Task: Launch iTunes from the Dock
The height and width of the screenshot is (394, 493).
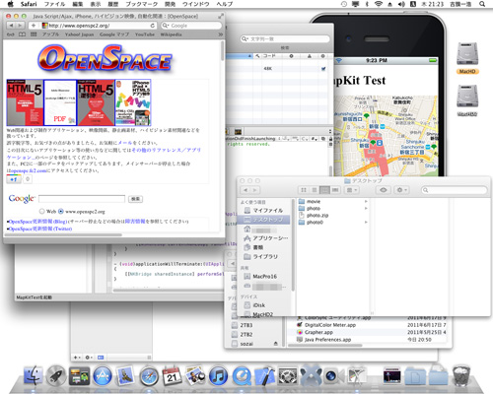Action: click(219, 376)
